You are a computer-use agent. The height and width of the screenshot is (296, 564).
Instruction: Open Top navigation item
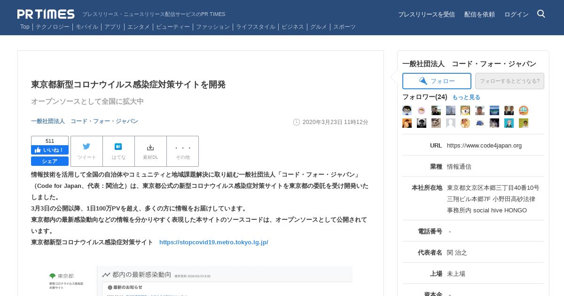pyautogui.click(x=25, y=27)
